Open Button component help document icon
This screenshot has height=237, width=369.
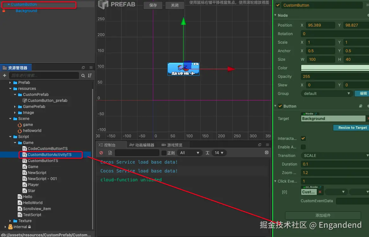(360, 106)
